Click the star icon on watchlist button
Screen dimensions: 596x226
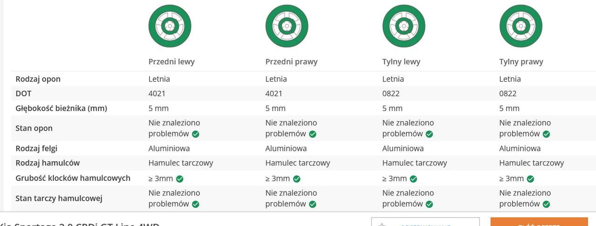coord(382,224)
